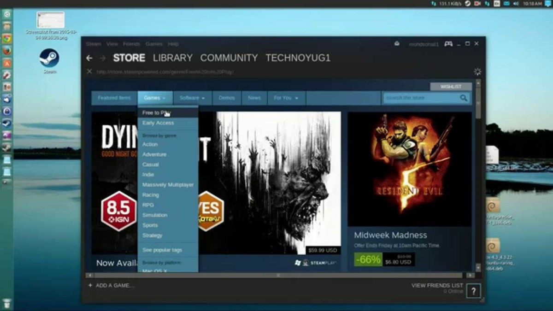Click the vertical scrollbar down arrow
This screenshot has width=553, height=311.
[x=478, y=267]
